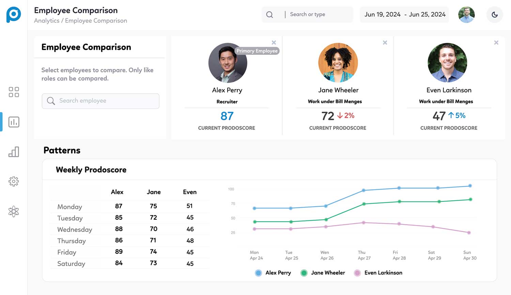Open the Jun 19 - Jun 25 date range picker
The width and height of the screenshot is (511, 295).
(404, 14)
